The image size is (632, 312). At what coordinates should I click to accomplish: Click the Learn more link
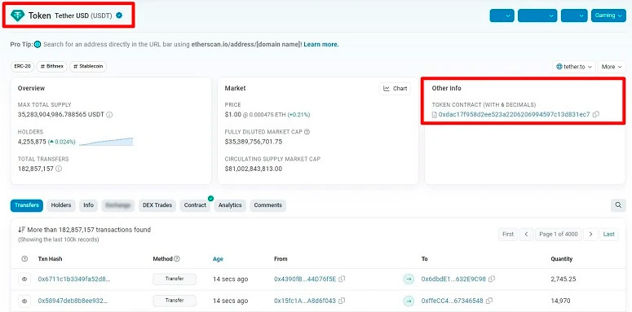[x=321, y=44]
